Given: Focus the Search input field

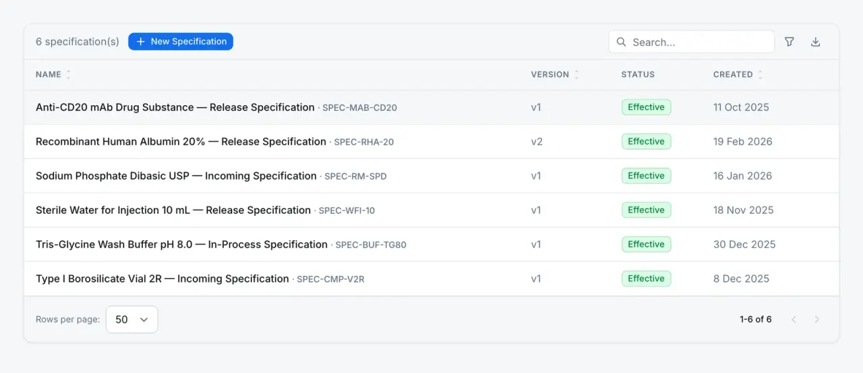Looking at the screenshot, I should 692,42.
